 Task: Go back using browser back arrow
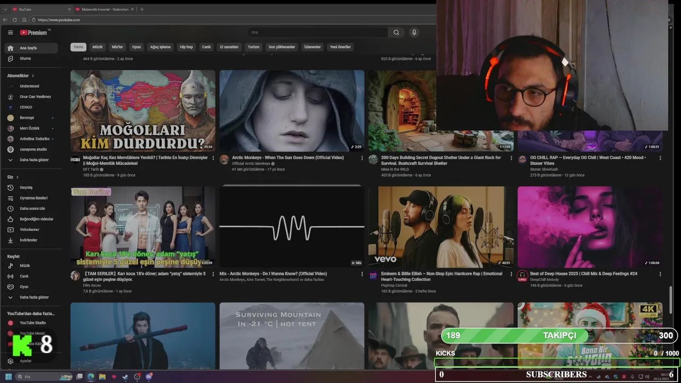tap(5, 20)
